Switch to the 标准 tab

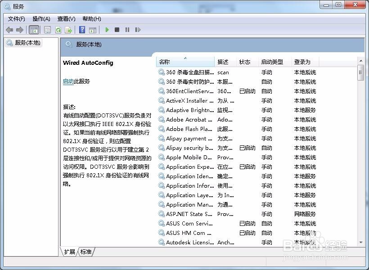point(86,252)
